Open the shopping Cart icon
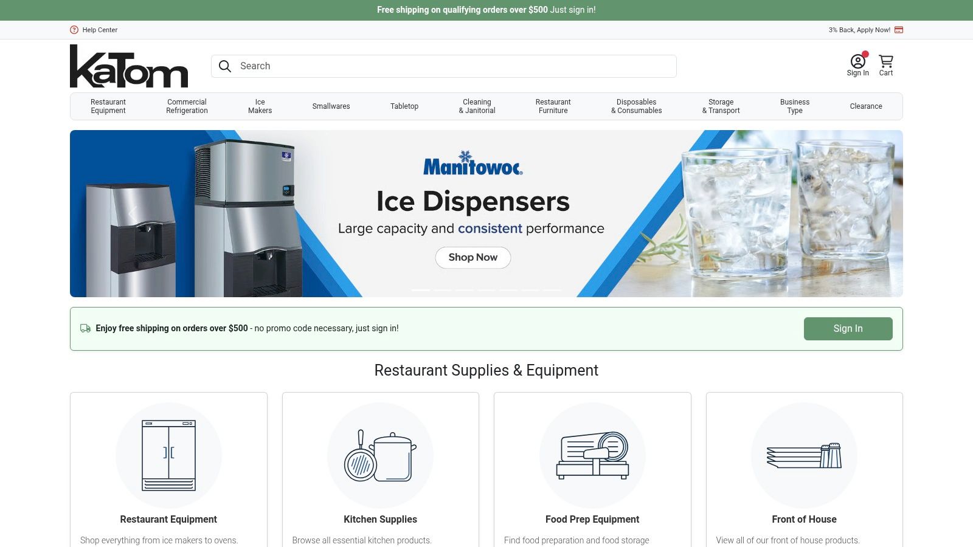 point(886,61)
